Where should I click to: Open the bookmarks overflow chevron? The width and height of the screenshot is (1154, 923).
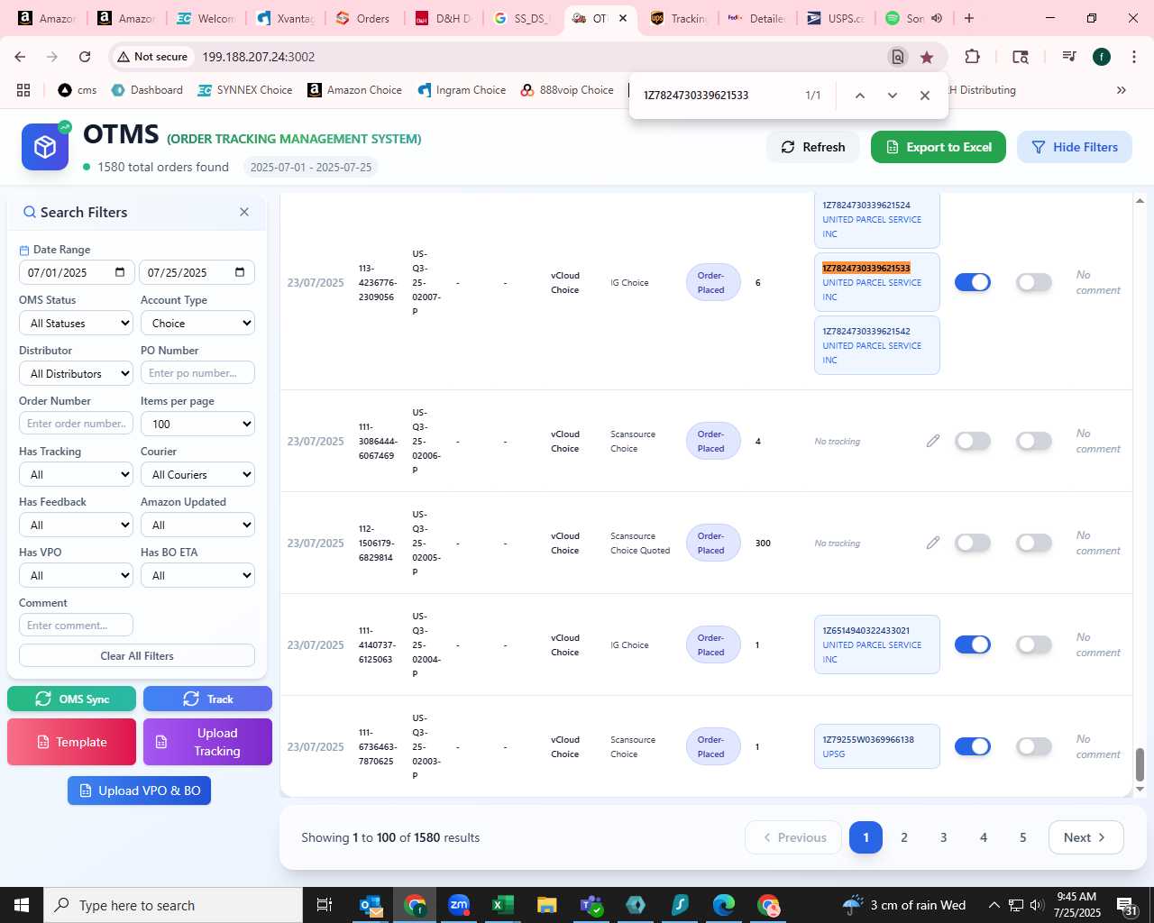point(1122,90)
